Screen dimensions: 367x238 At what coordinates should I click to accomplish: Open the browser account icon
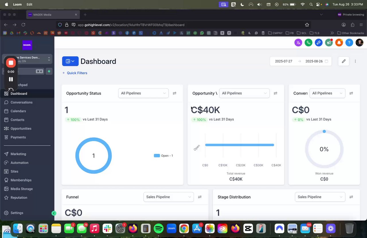click(343, 25)
